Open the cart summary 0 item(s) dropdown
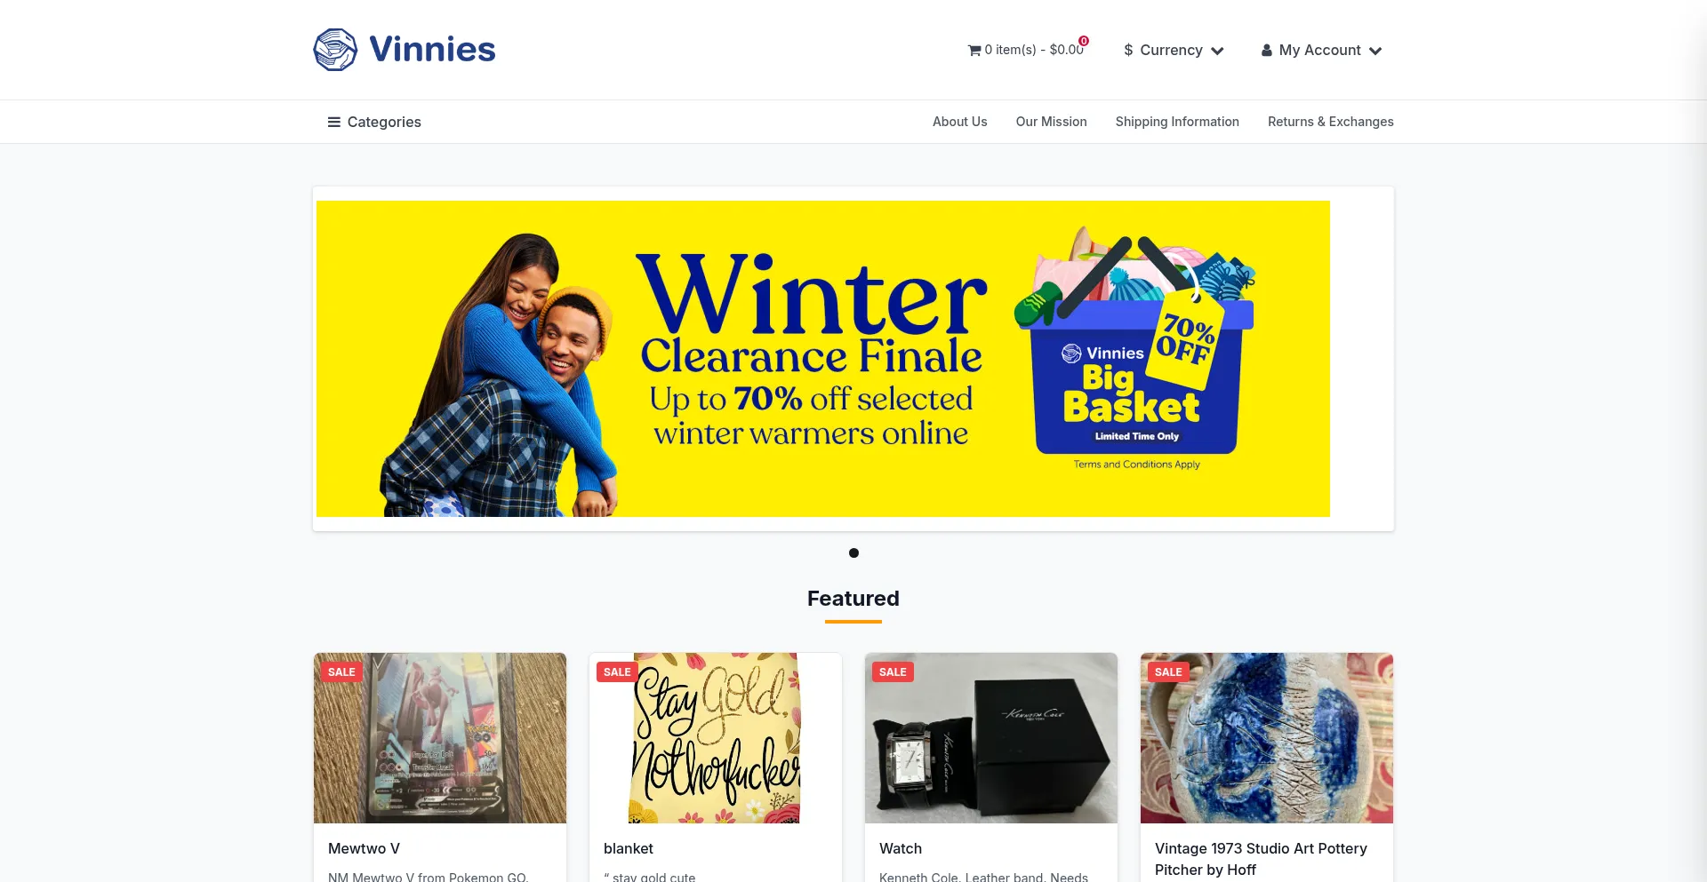The width and height of the screenshot is (1707, 882). coord(1027,50)
